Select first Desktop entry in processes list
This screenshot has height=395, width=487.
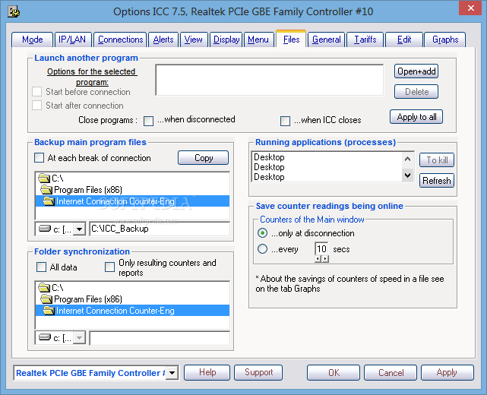pos(326,157)
